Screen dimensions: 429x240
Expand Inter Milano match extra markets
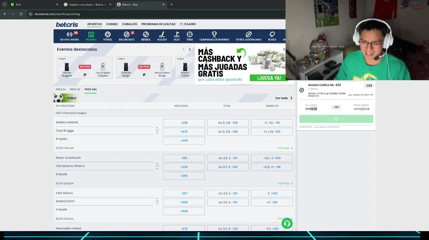point(157,201)
